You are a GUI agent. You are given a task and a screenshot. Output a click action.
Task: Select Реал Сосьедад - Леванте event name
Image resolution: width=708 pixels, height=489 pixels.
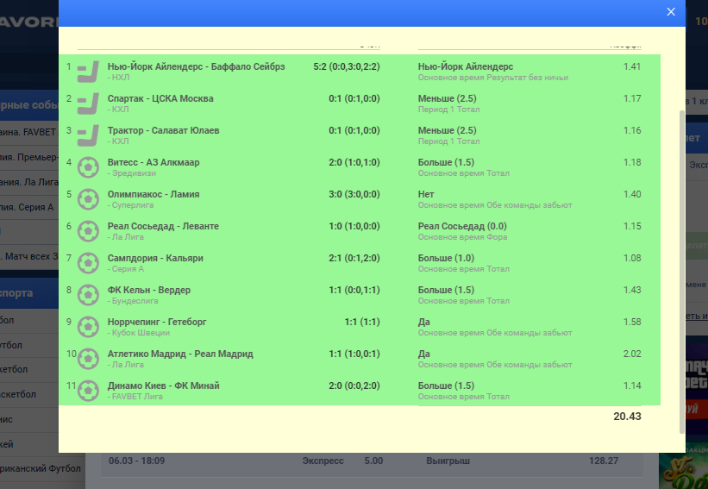[163, 226]
